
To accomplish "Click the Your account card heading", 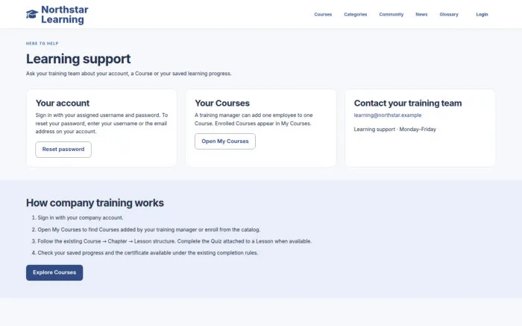I will [63, 103].
